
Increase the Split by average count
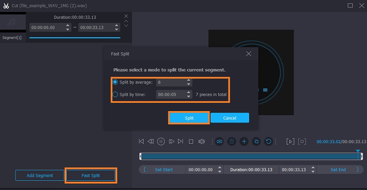(x=189, y=81)
